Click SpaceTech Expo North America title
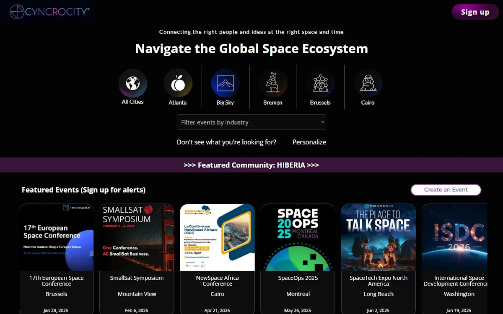 378,281
